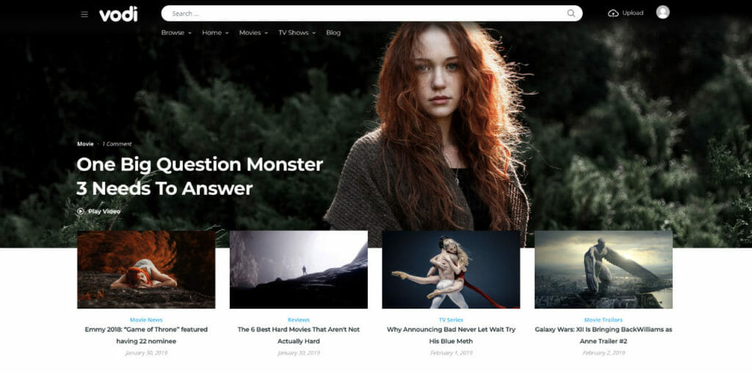The width and height of the screenshot is (752, 374).
Task: Click the February 2, 2019 date
Action: 604,353
